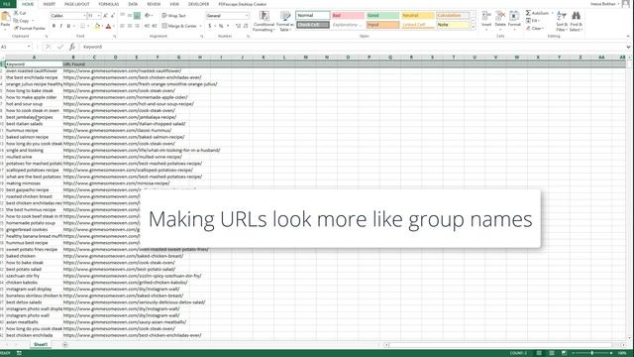Switch to the DATA tab

tap(133, 4)
